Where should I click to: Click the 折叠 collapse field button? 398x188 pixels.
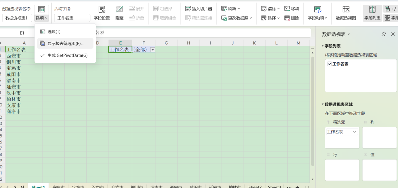coord(137,18)
